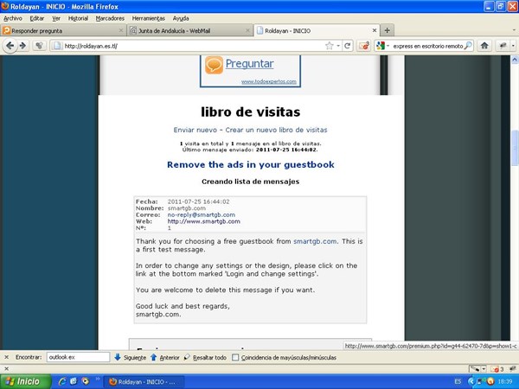
Task: Click the Preguntar link
Action: coord(250,63)
